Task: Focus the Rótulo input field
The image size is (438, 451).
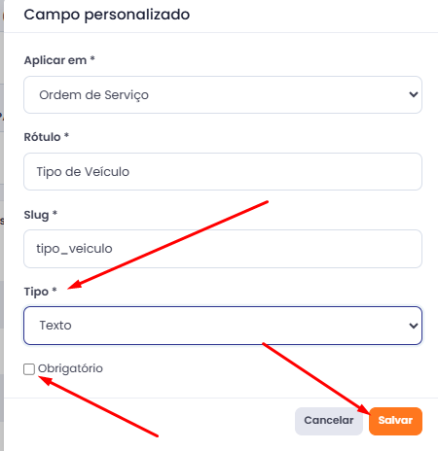Action: click(223, 172)
